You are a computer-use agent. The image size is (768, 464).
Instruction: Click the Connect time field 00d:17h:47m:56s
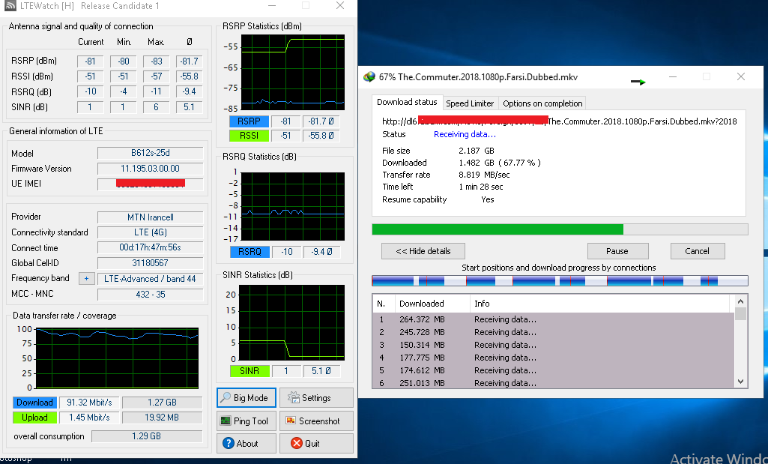[151, 247]
